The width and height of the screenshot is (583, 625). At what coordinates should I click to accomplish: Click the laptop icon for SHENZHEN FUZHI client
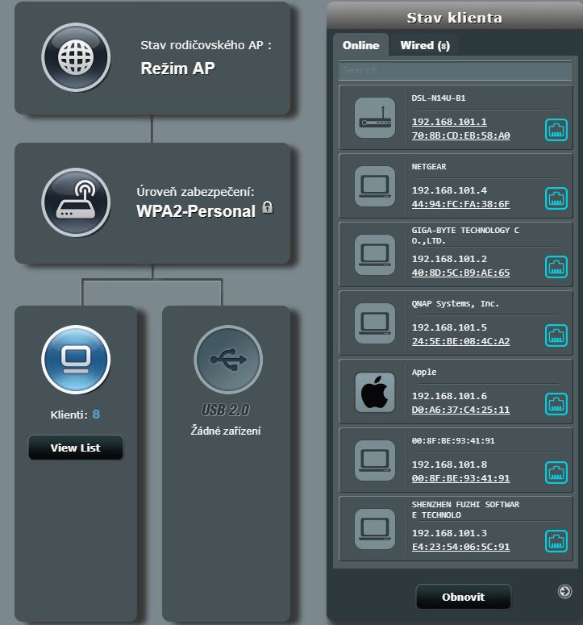click(x=375, y=529)
